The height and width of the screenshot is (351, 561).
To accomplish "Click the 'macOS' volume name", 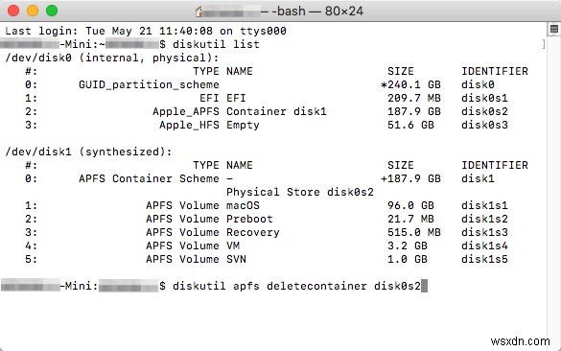I will click(x=243, y=205).
